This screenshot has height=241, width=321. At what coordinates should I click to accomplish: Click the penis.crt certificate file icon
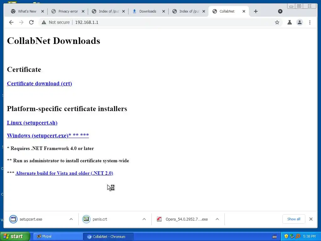(87, 219)
